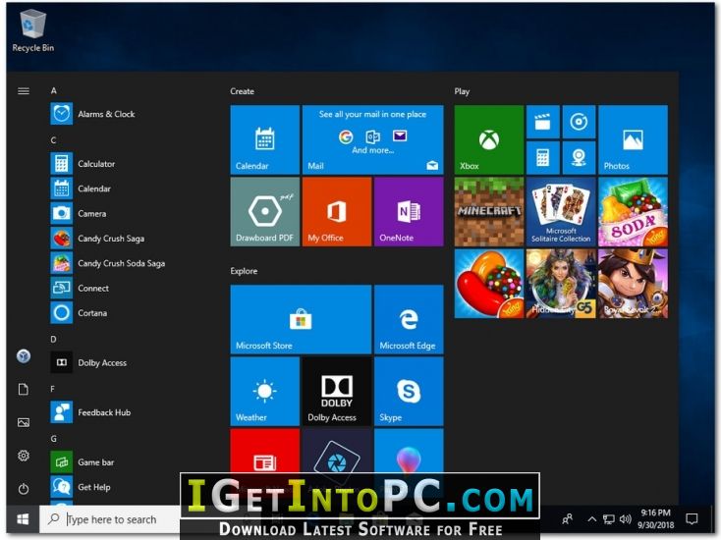Open the Mail tile
The height and width of the screenshot is (540, 721).
click(x=372, y=139)
